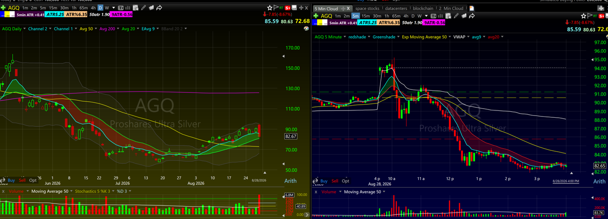The height and width of the screenshot is (219, 608).
Task: Close the 5 Min Cloud tab
Action: (348, 8)
